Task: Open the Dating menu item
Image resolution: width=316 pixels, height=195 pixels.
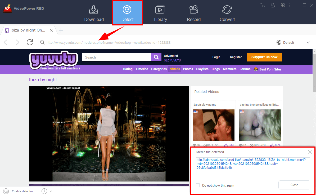Action: coord(128,69)
